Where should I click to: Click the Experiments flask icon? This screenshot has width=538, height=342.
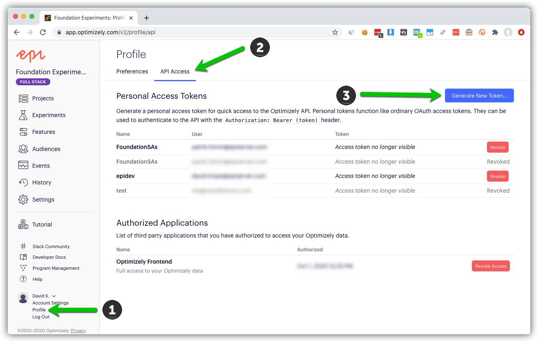pyautogui.click(x=23, y=115)
